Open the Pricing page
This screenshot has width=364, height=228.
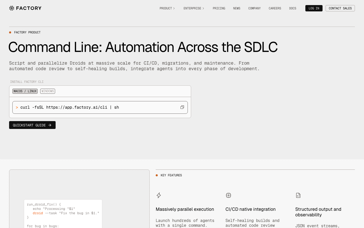219,8
